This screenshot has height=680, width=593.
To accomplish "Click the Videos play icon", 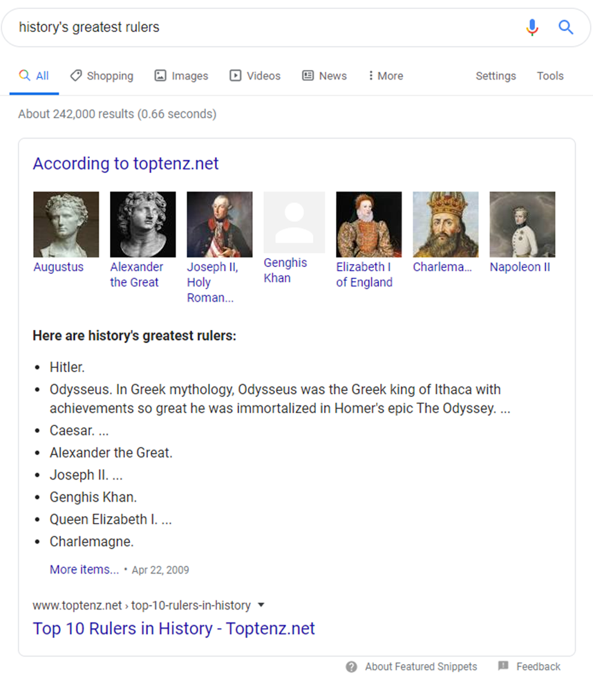I will [x=235, y=75].
